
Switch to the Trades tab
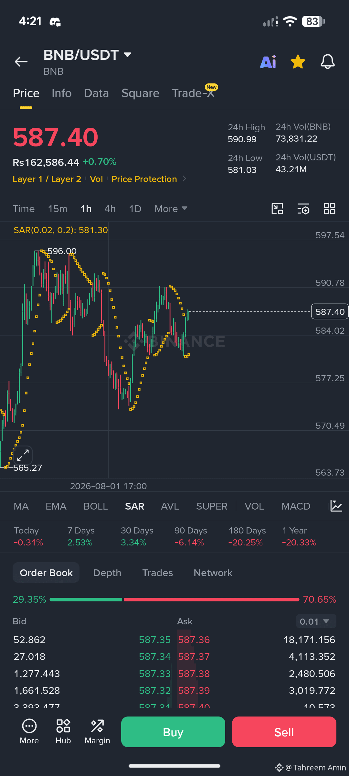click(x=157, y=573)
